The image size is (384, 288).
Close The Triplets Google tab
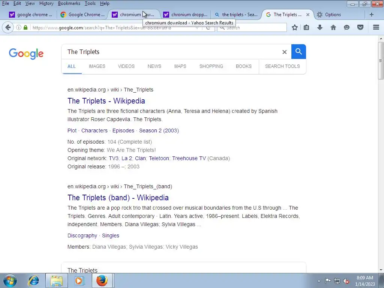(308, 15)
